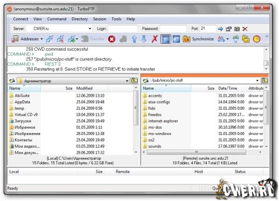Toggle the detailed list view button
Image resolution: width=279 pixels, height=201 pixels.
pos(165,39)
